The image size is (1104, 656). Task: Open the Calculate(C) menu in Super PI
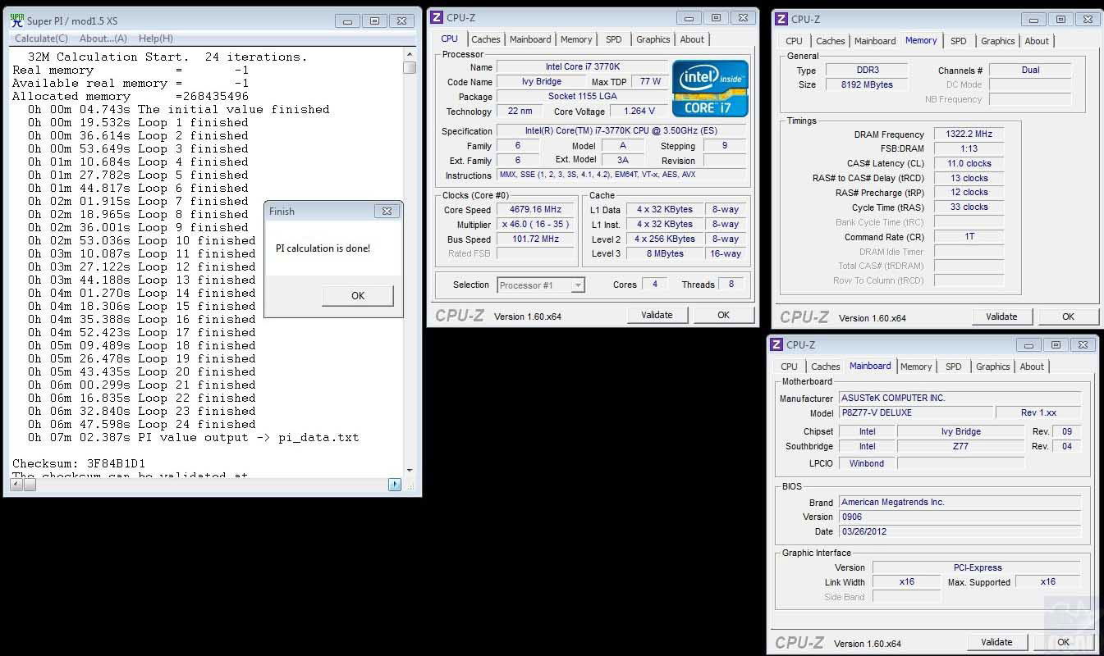(41, 39)
